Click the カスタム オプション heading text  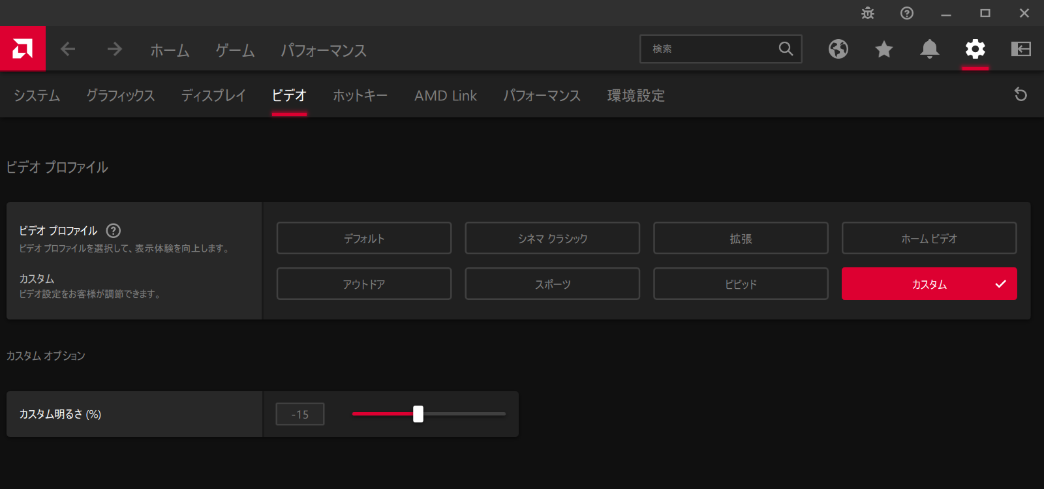click(x=46, y=356)
